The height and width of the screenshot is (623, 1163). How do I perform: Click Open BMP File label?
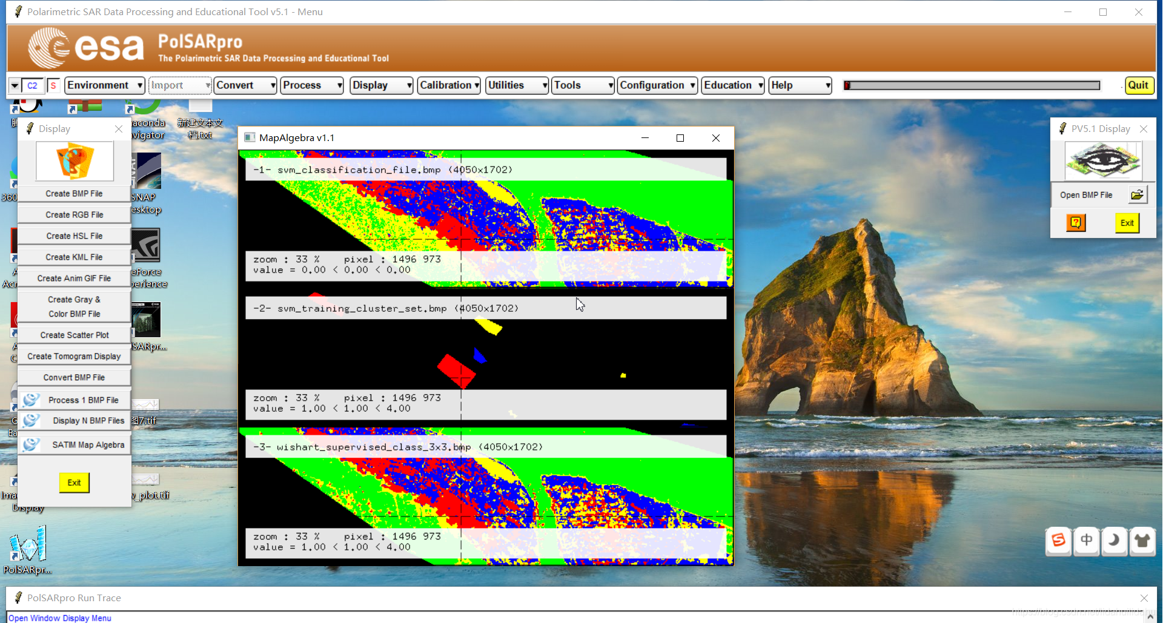(x=1086, y=195)
